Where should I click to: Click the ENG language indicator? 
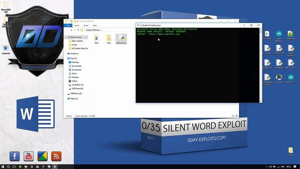(283, 167)
